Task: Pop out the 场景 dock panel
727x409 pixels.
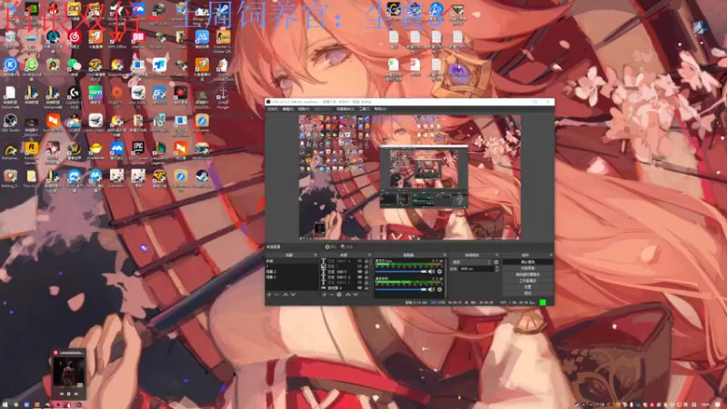Action: click(315, 255)
